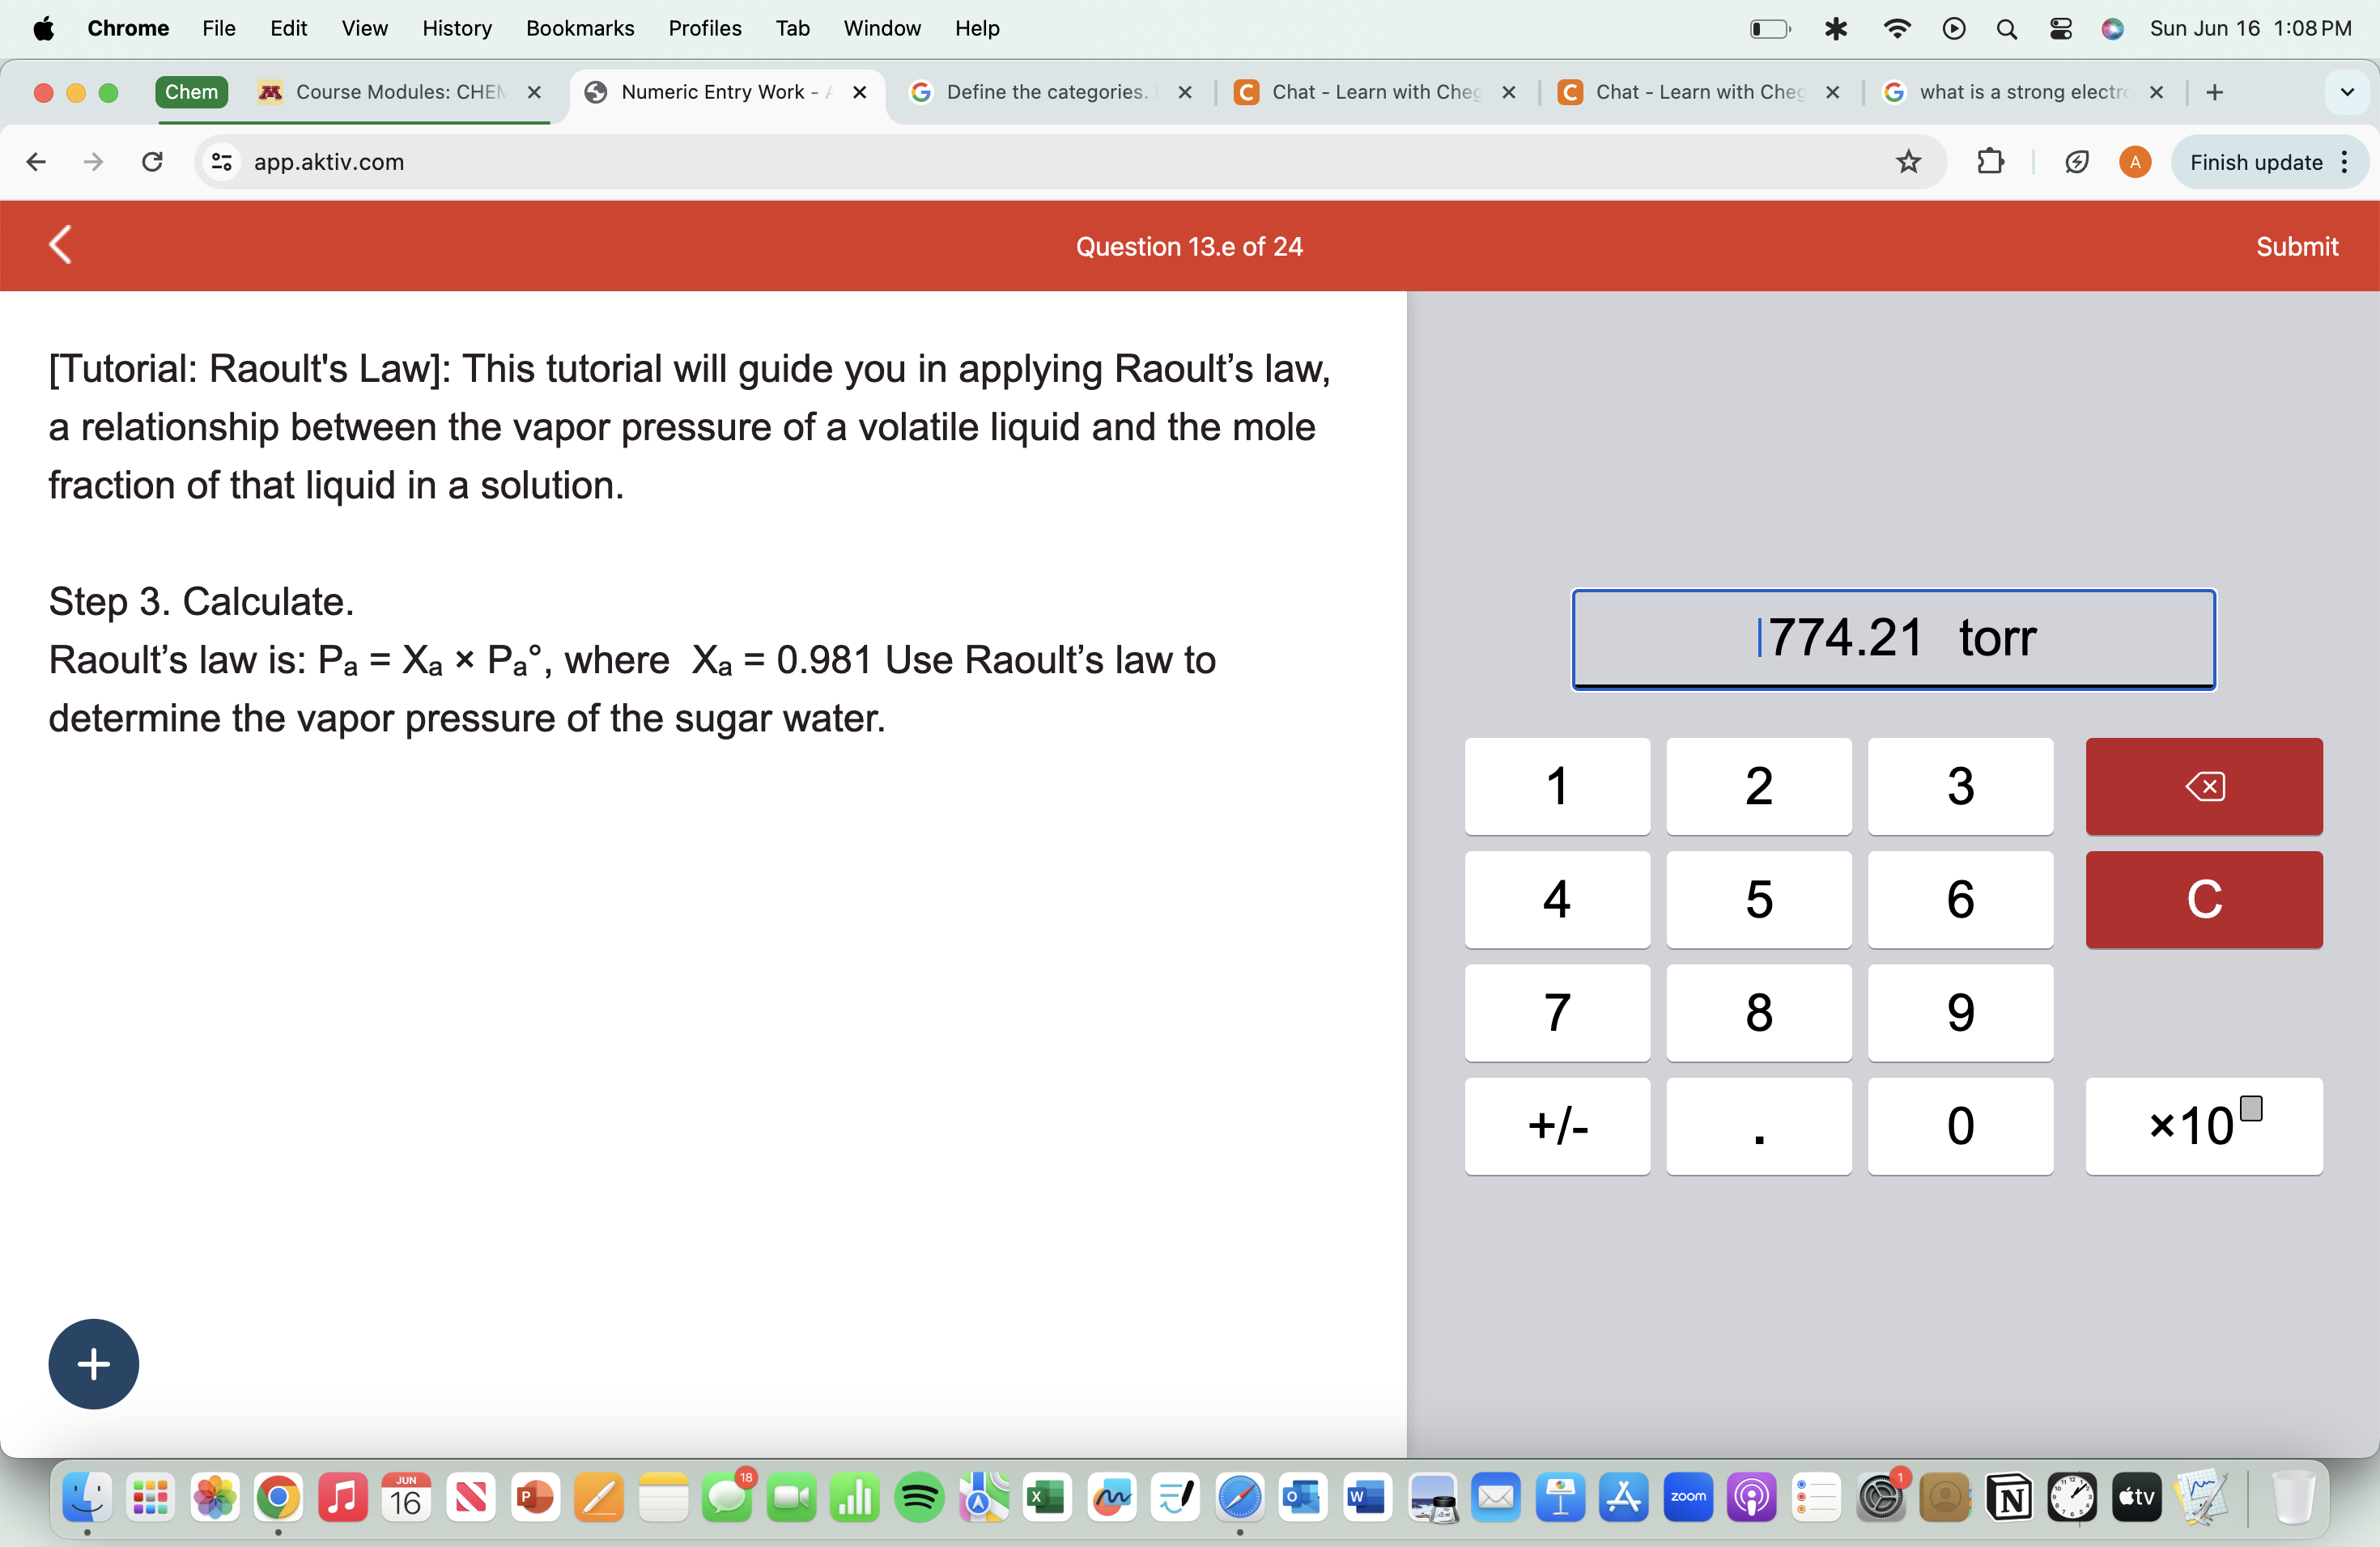Click the Submit button
Image resolution: width=2380 pixels, height=1547 pixels.
(2297, 246)
